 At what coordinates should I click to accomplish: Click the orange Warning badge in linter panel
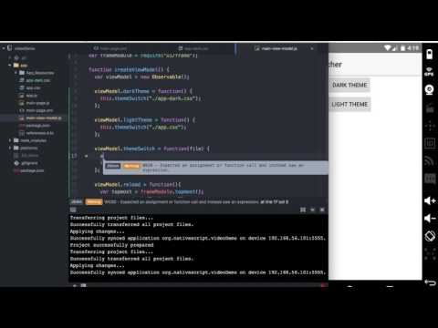(94, 202)
